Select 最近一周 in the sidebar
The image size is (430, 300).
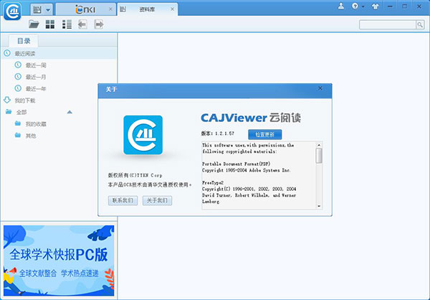36,65
